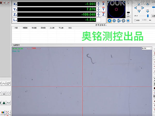
Task: Click the Z/2 halving button
Action: tap(98, 14)
